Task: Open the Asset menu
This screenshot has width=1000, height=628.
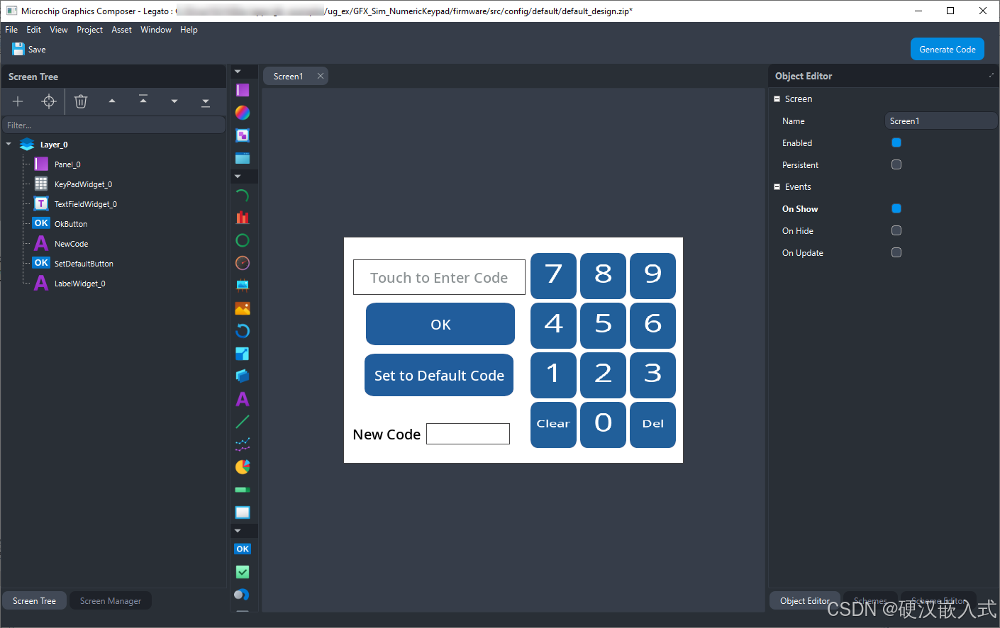Action: click(x=121, y=30)
